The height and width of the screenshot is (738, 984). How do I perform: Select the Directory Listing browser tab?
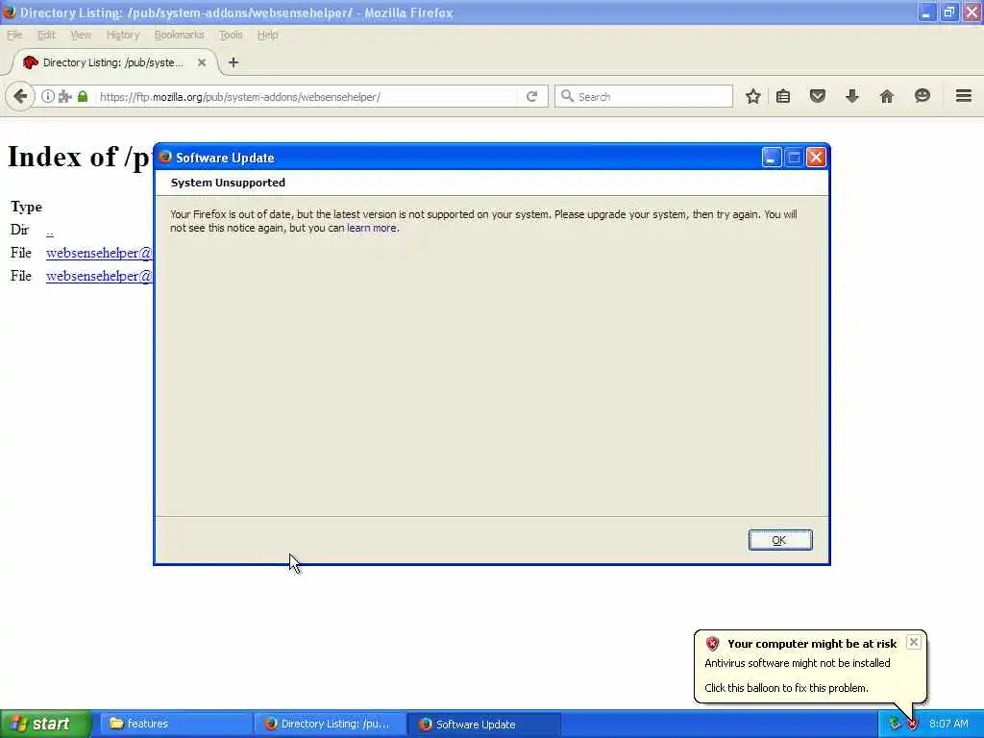(x=113, y=62)
